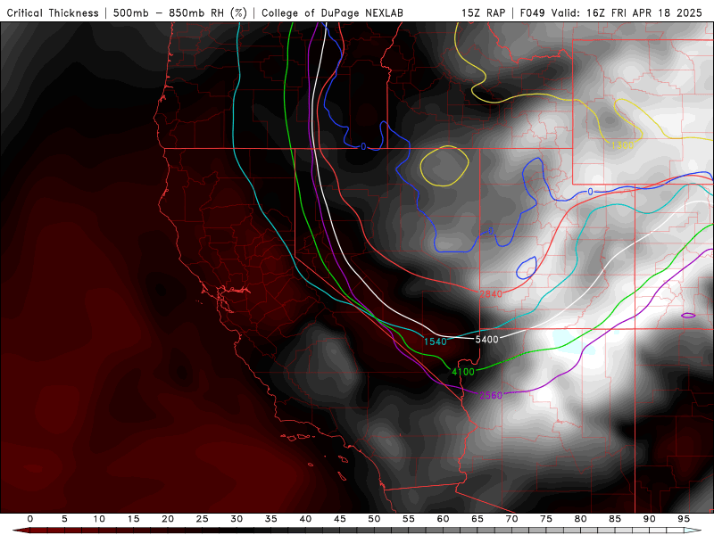Image resolution: width=714 pixels, height=535 pixels.
Task: Click the "College of DuPage NEXLAB" header text
Action: click(332, 12)
